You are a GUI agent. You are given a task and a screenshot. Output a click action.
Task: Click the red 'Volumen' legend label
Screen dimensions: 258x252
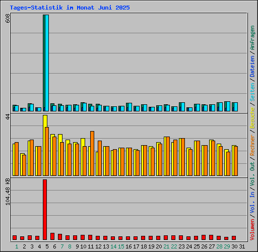click(x=252, y=230)
